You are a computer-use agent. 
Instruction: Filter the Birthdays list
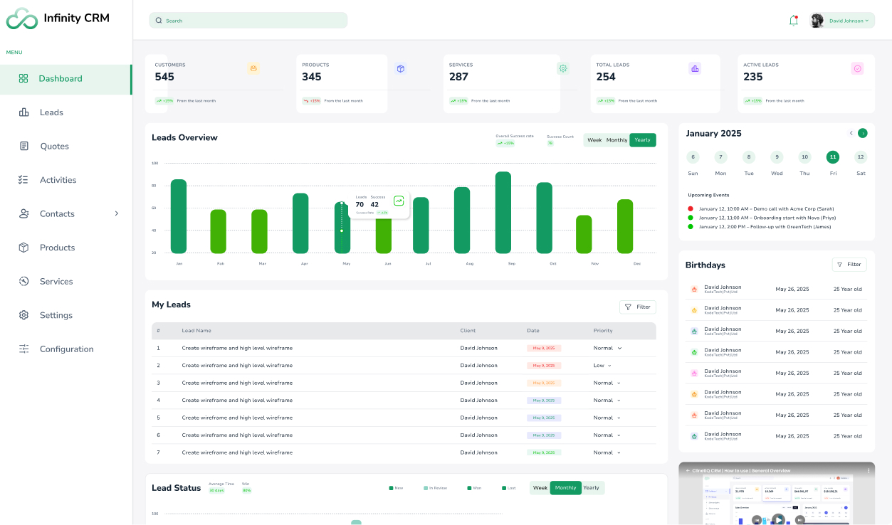(849, 265)
